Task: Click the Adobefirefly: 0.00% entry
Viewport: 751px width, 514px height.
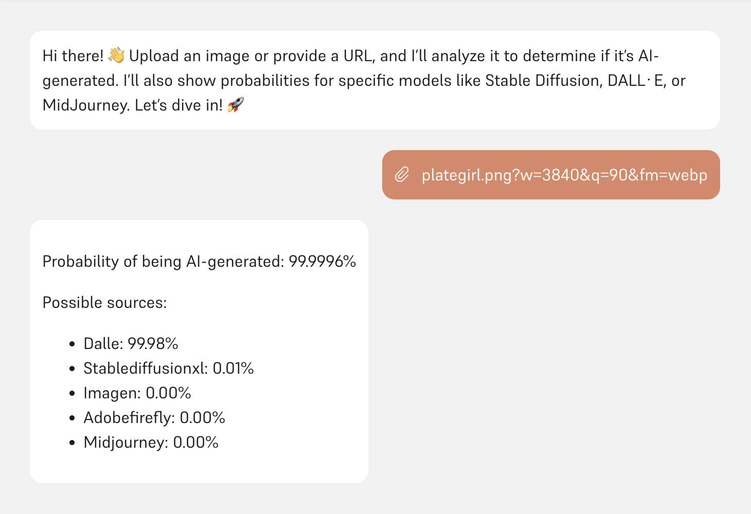Action: coord(154,417)
